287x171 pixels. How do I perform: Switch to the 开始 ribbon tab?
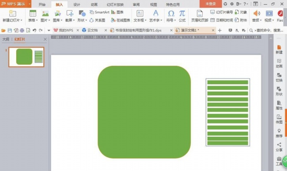click(42, 4)
